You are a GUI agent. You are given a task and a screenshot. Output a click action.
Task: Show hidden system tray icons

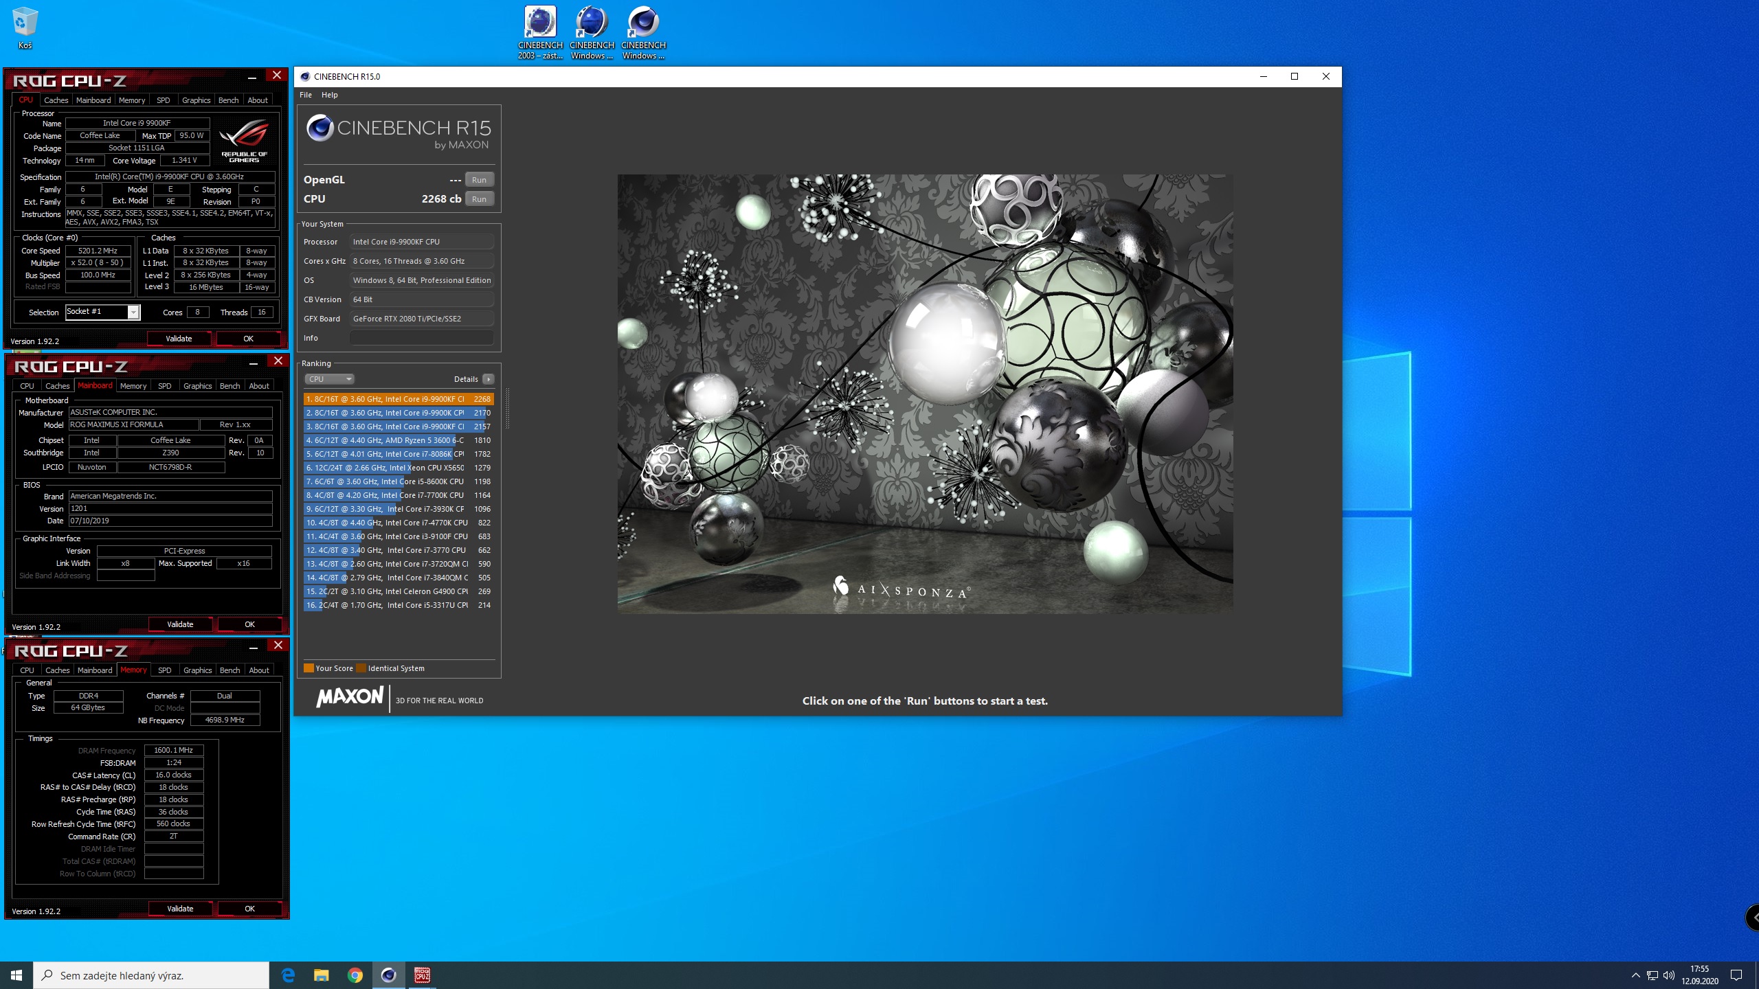(x=1635, y=975)
